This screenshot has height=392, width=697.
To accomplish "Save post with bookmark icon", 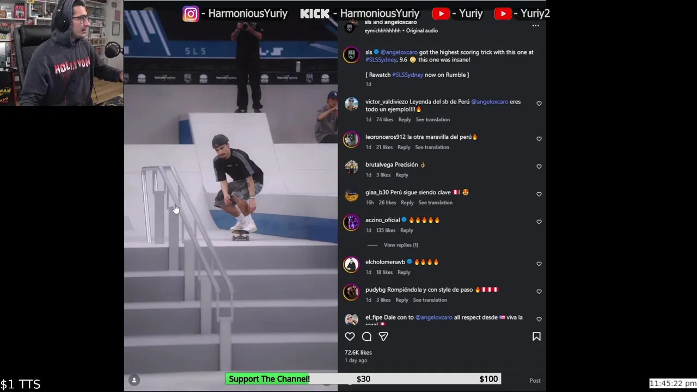I will coord(536,336).
